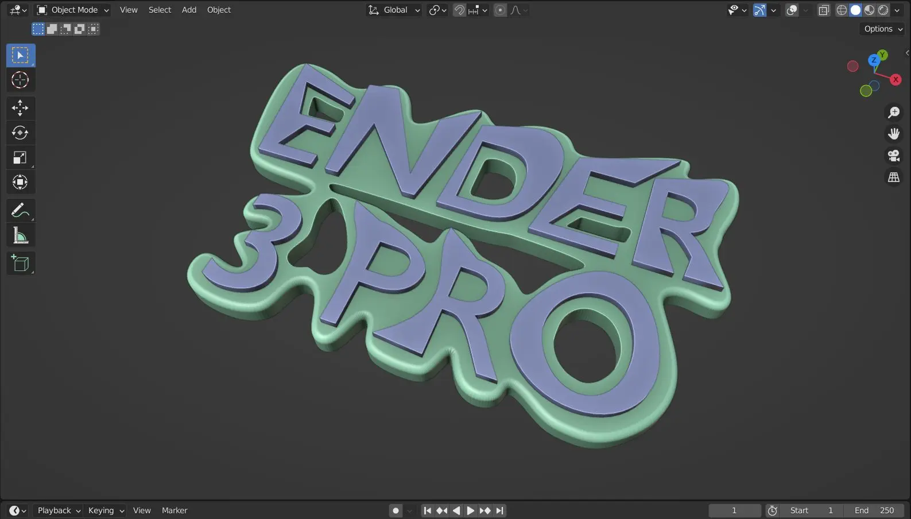Image resolution: width=911 pixels, height=519 pixels.
Task: Pick the Scale tool
Action: coord(20,158)
